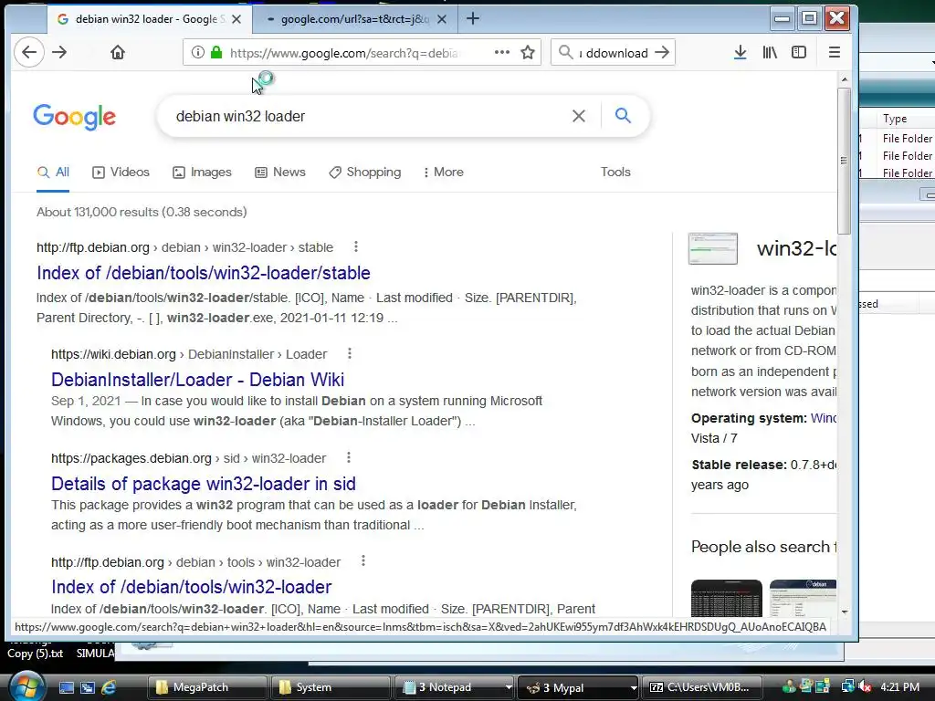Show site information for google.com
The height and width of the screenshot is (701, 935).
[198, 52]
